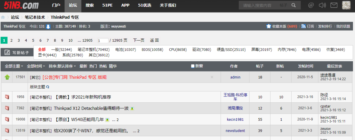Filter by 系统(25780) category
The width and height of the screenshot is (355, 140).
pos(73,55)
